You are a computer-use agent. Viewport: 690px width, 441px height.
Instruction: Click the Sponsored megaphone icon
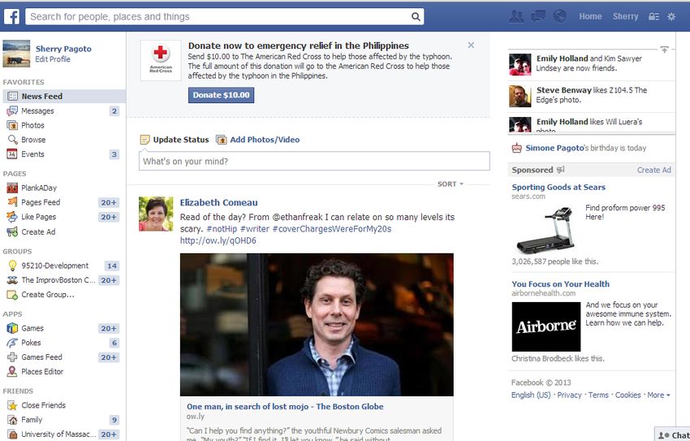(x=560, y=170)
